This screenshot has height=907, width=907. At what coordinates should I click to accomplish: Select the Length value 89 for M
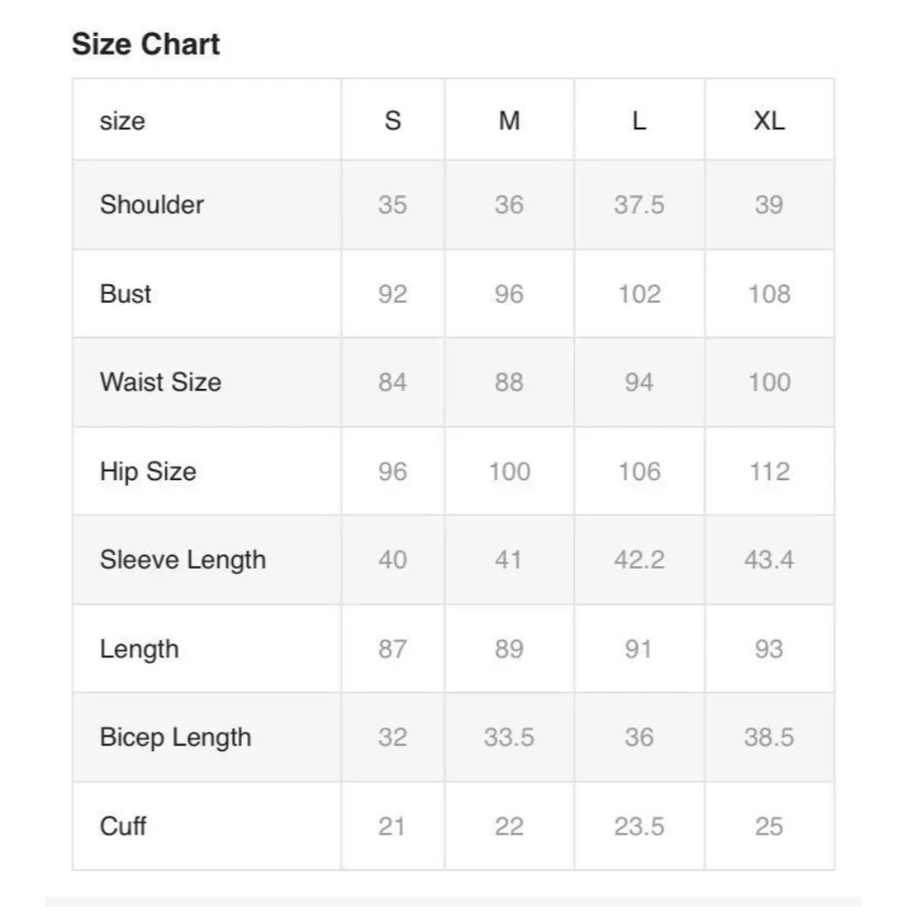click(509, 649)
